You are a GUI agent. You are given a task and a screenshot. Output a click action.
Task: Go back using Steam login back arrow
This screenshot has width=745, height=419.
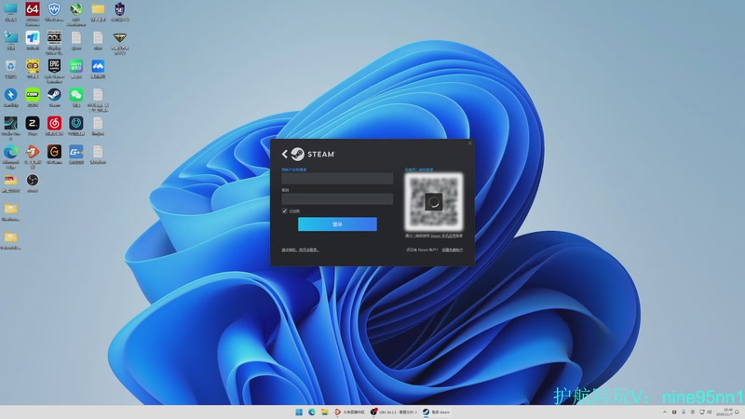click(285, 154)
